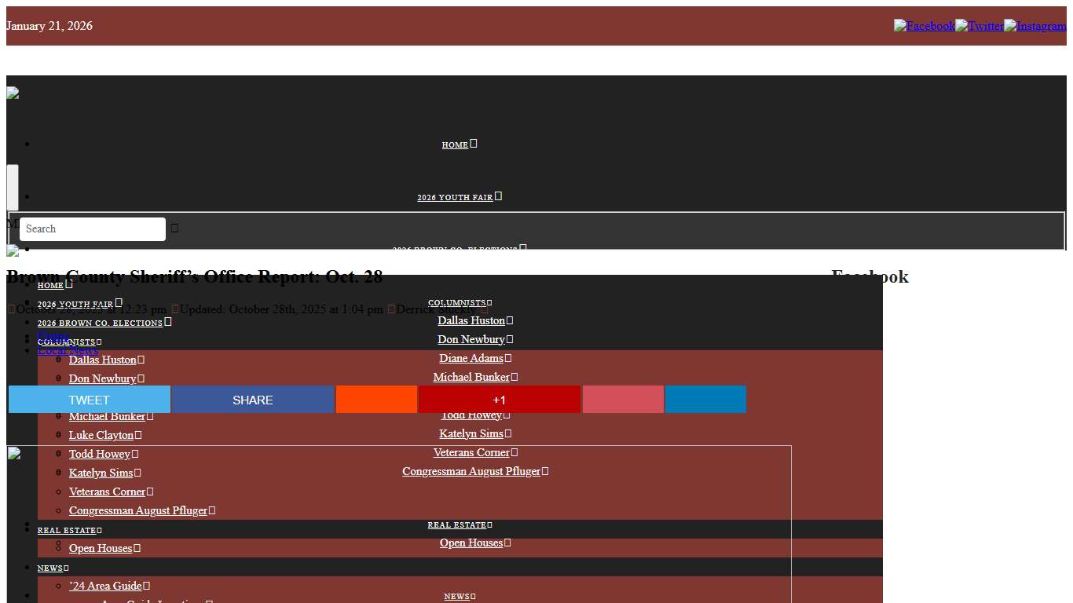Open author Derrick Stuckly's page
Viewport: 1073px width, 603px height.
tap(435, 309)
